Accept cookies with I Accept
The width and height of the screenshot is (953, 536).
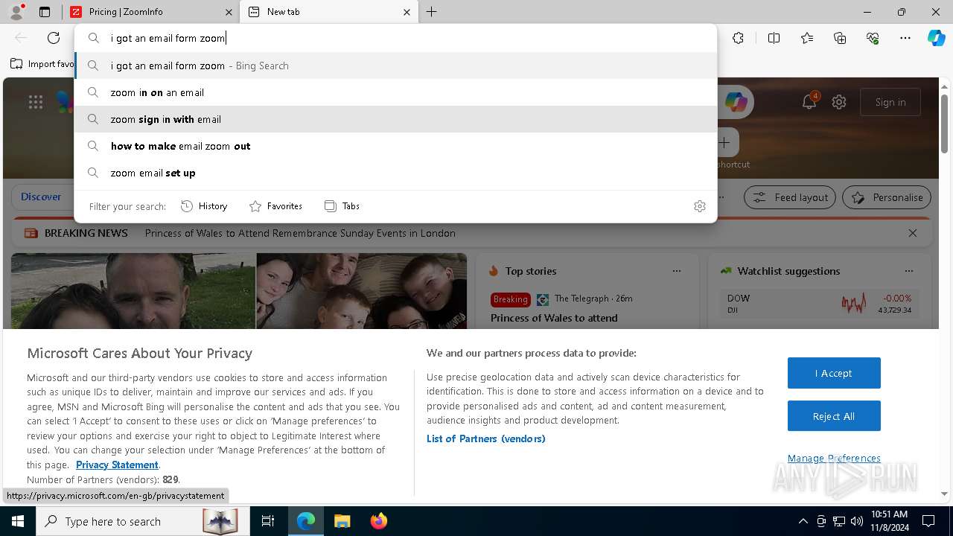pos(834,373)
